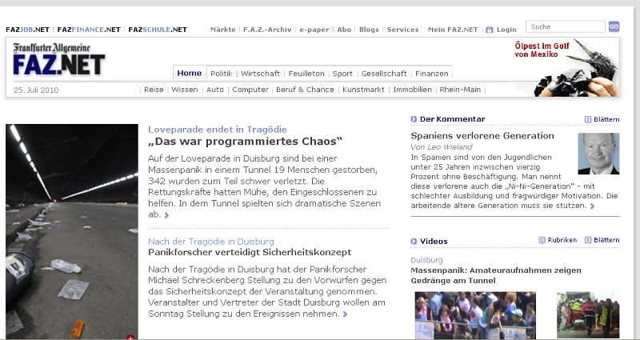Go to the Feuilleton section
The height and width of the screenshot is (340, 640).
[306, 74]
